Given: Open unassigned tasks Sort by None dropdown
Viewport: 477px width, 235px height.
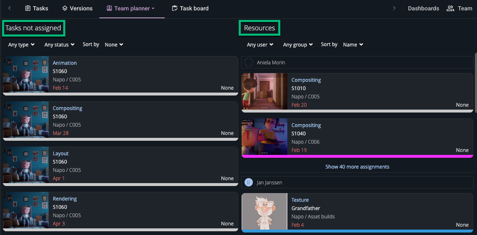Looking at the screenshot, I should [114, 44].
